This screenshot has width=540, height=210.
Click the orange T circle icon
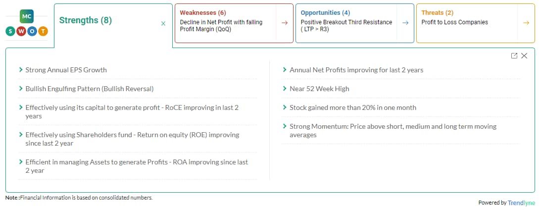pos(43,32)
